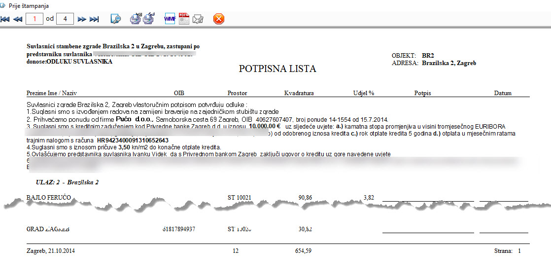This screenshot has height=279, width=551.
Task: Click the Prostor column header
Action: pos(237,94)
